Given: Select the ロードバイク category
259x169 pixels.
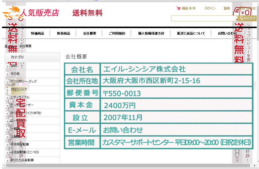Looking at the screenshot, I should click(x=18, y=121).
